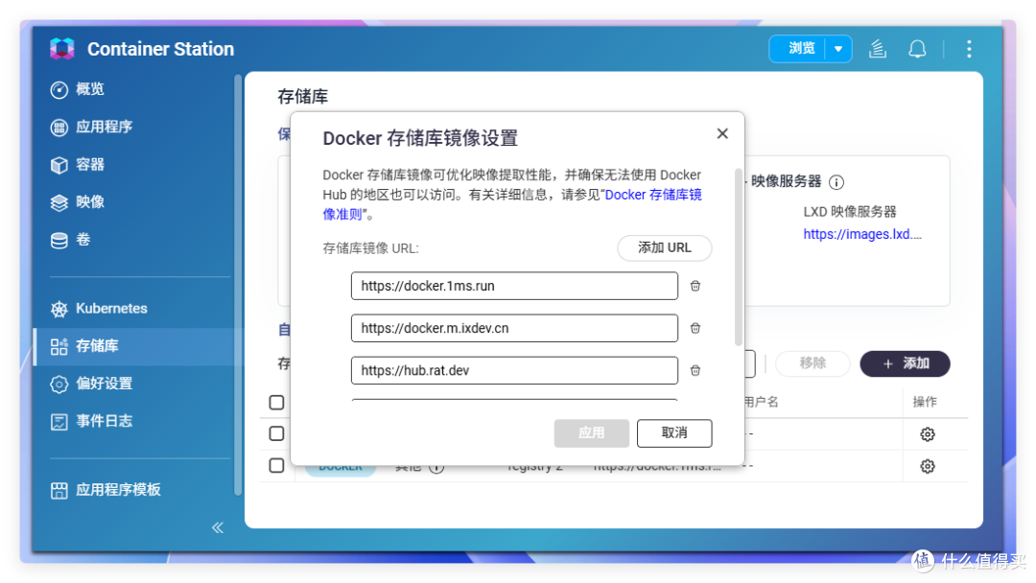Open the 概览 overview page
The height and width of the screenshot is (583, 1036).
(x=78, y=89)
